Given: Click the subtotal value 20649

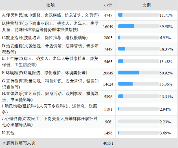Looking at the screenshot, I should point(108,73).
